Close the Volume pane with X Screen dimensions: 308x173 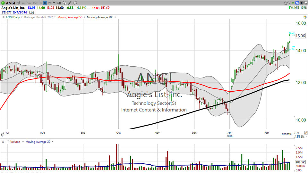pos(3,142)
